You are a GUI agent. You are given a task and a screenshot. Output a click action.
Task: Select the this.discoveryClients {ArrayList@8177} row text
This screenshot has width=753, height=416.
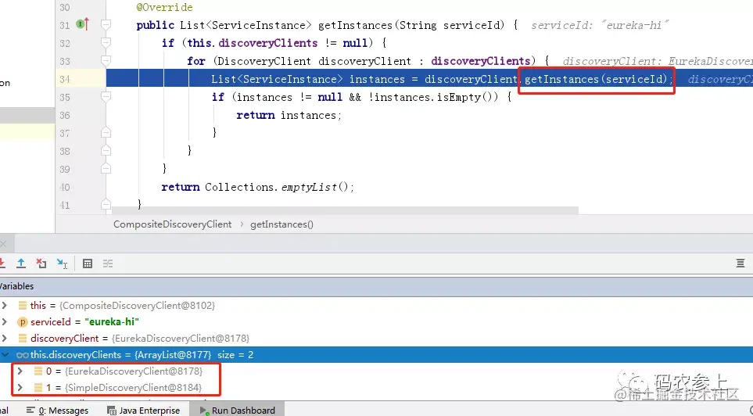(142, 355)
